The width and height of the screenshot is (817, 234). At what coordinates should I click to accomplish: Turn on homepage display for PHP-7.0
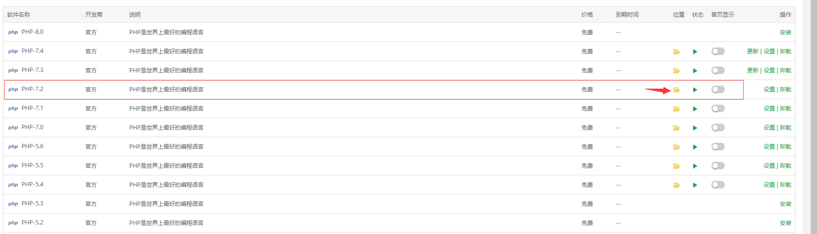[718, 128]
